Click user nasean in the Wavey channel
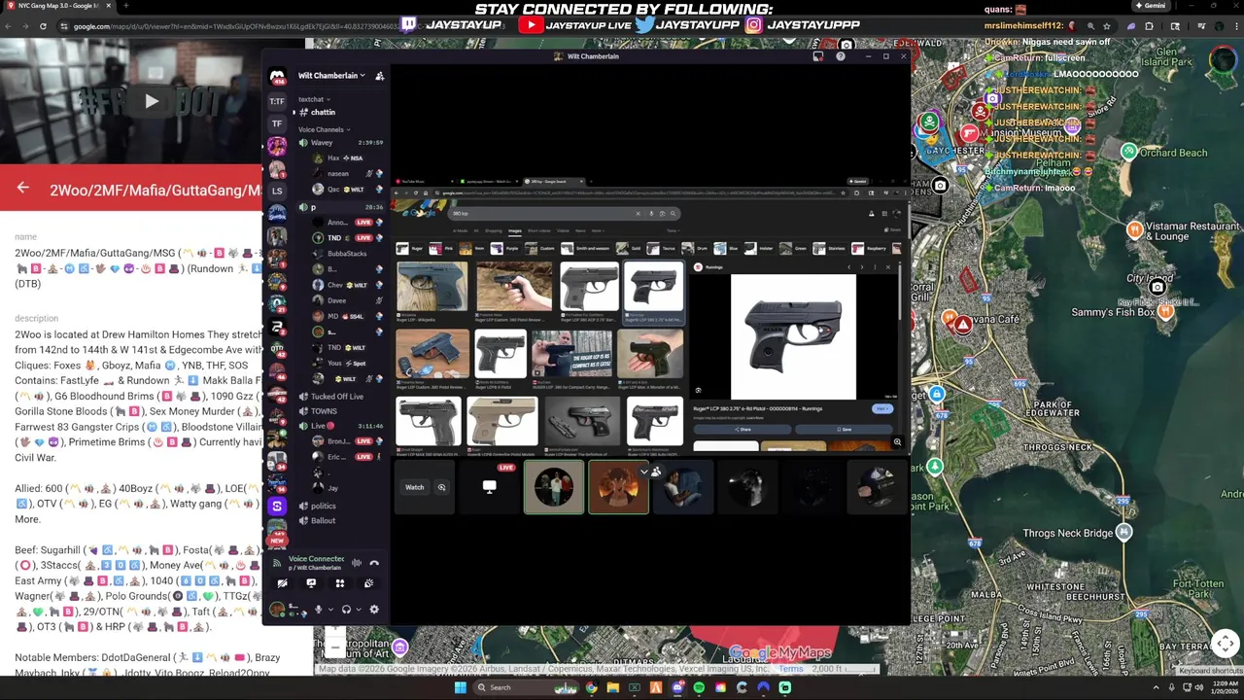The height and width of the screenshot is (700, 1244). 338,174
